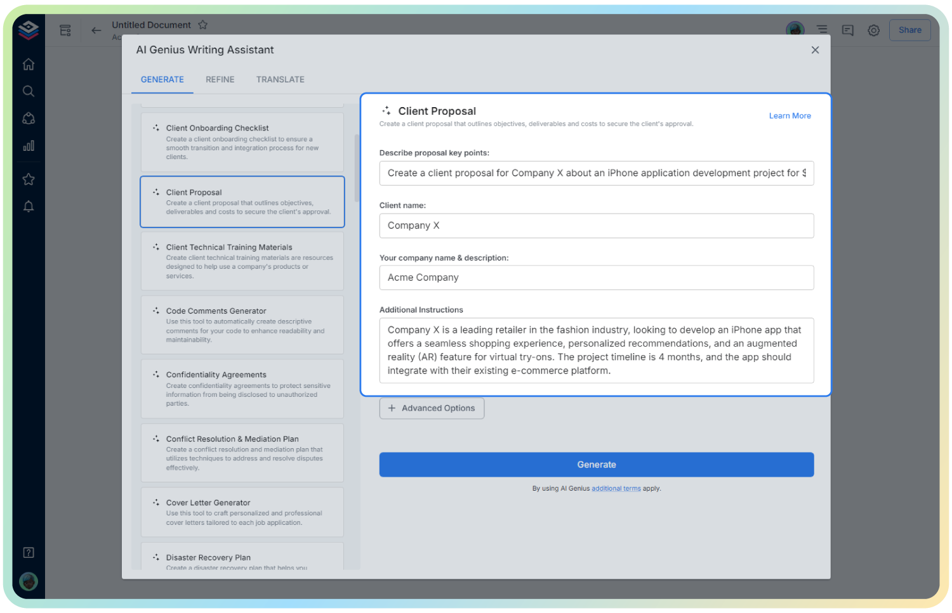
Task: Open help via the question mark icon
Action: pos(28,552)
